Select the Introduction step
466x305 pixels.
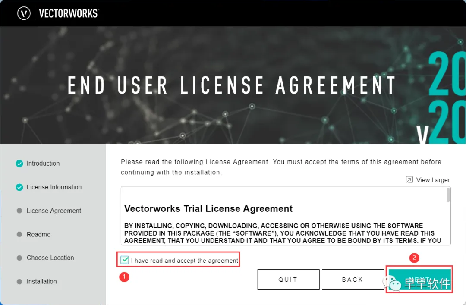coord(43,164)
